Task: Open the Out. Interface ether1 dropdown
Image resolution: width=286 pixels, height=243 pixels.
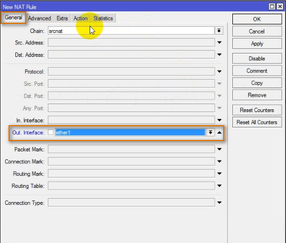Action: 211,132
